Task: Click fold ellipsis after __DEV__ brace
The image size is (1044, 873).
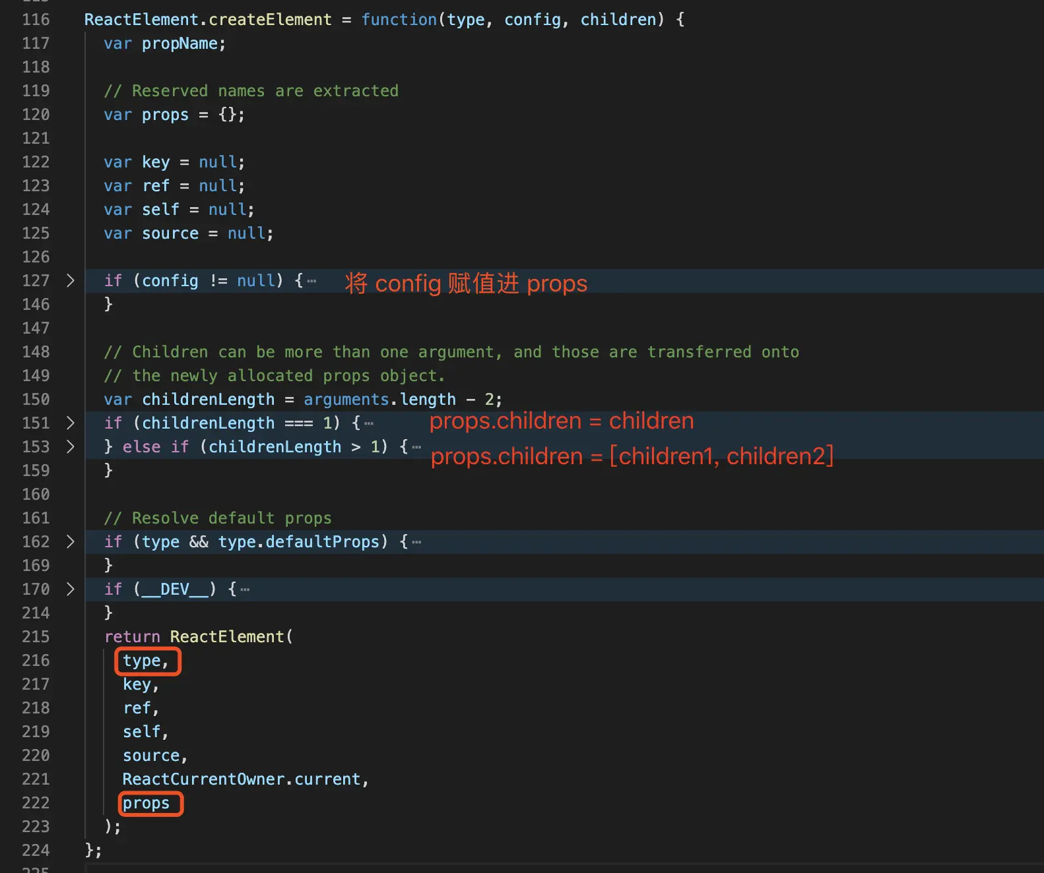Action: tap(245, 589)
